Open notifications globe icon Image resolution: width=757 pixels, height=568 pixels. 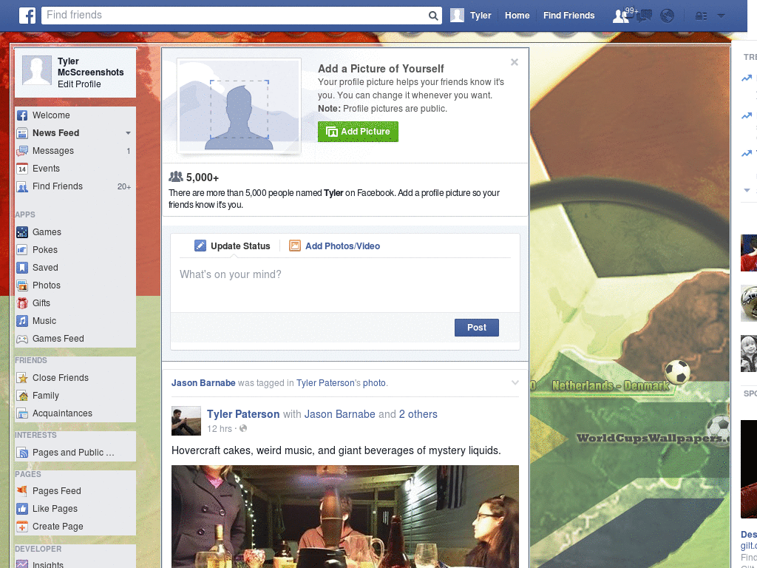pos(667,16)
